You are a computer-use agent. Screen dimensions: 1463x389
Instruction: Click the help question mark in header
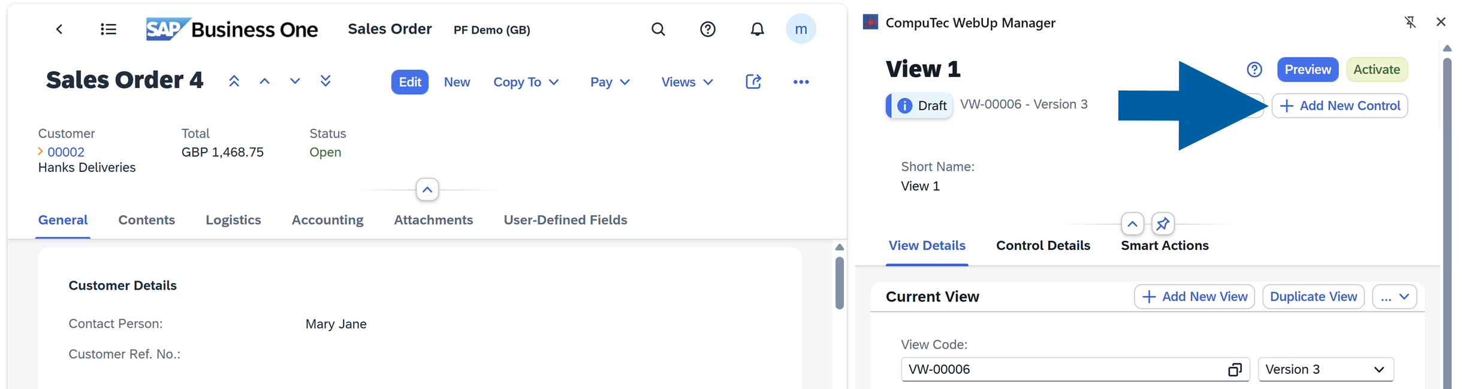coord(708,29)
